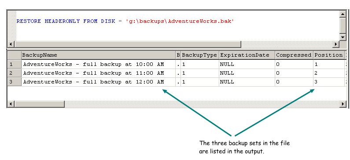Click the results grid horizontal scrollbar thumb
350x160 pixels.
click(40, 104)
